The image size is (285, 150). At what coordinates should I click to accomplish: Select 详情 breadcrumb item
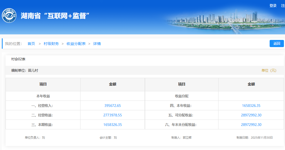(x=97, y=44)
